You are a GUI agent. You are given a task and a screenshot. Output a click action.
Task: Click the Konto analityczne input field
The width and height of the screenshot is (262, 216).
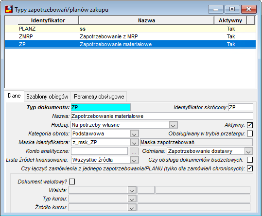click(x=100, y=151)
